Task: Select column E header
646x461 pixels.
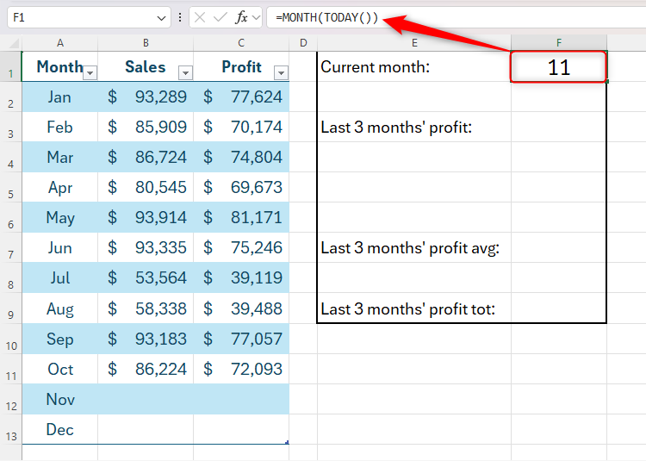Action: pyautogui.click(x=414, y=43)
